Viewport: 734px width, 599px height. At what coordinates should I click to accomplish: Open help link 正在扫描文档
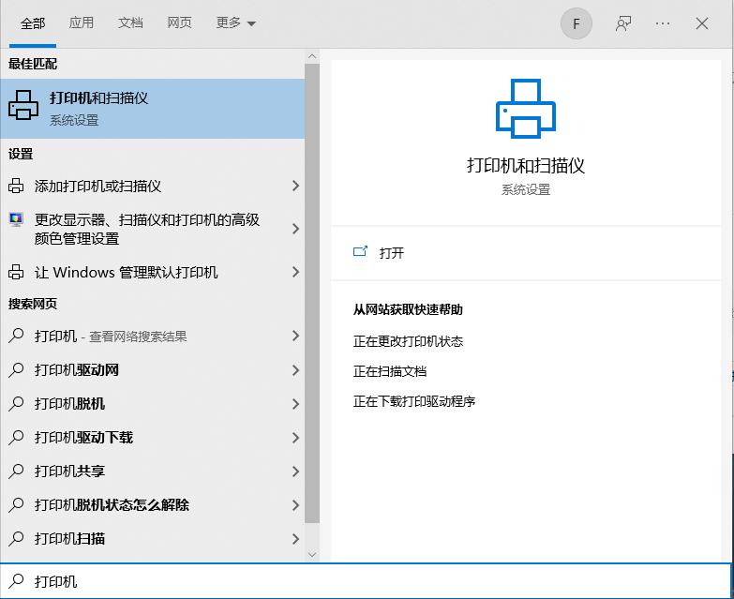click(389, 371)
